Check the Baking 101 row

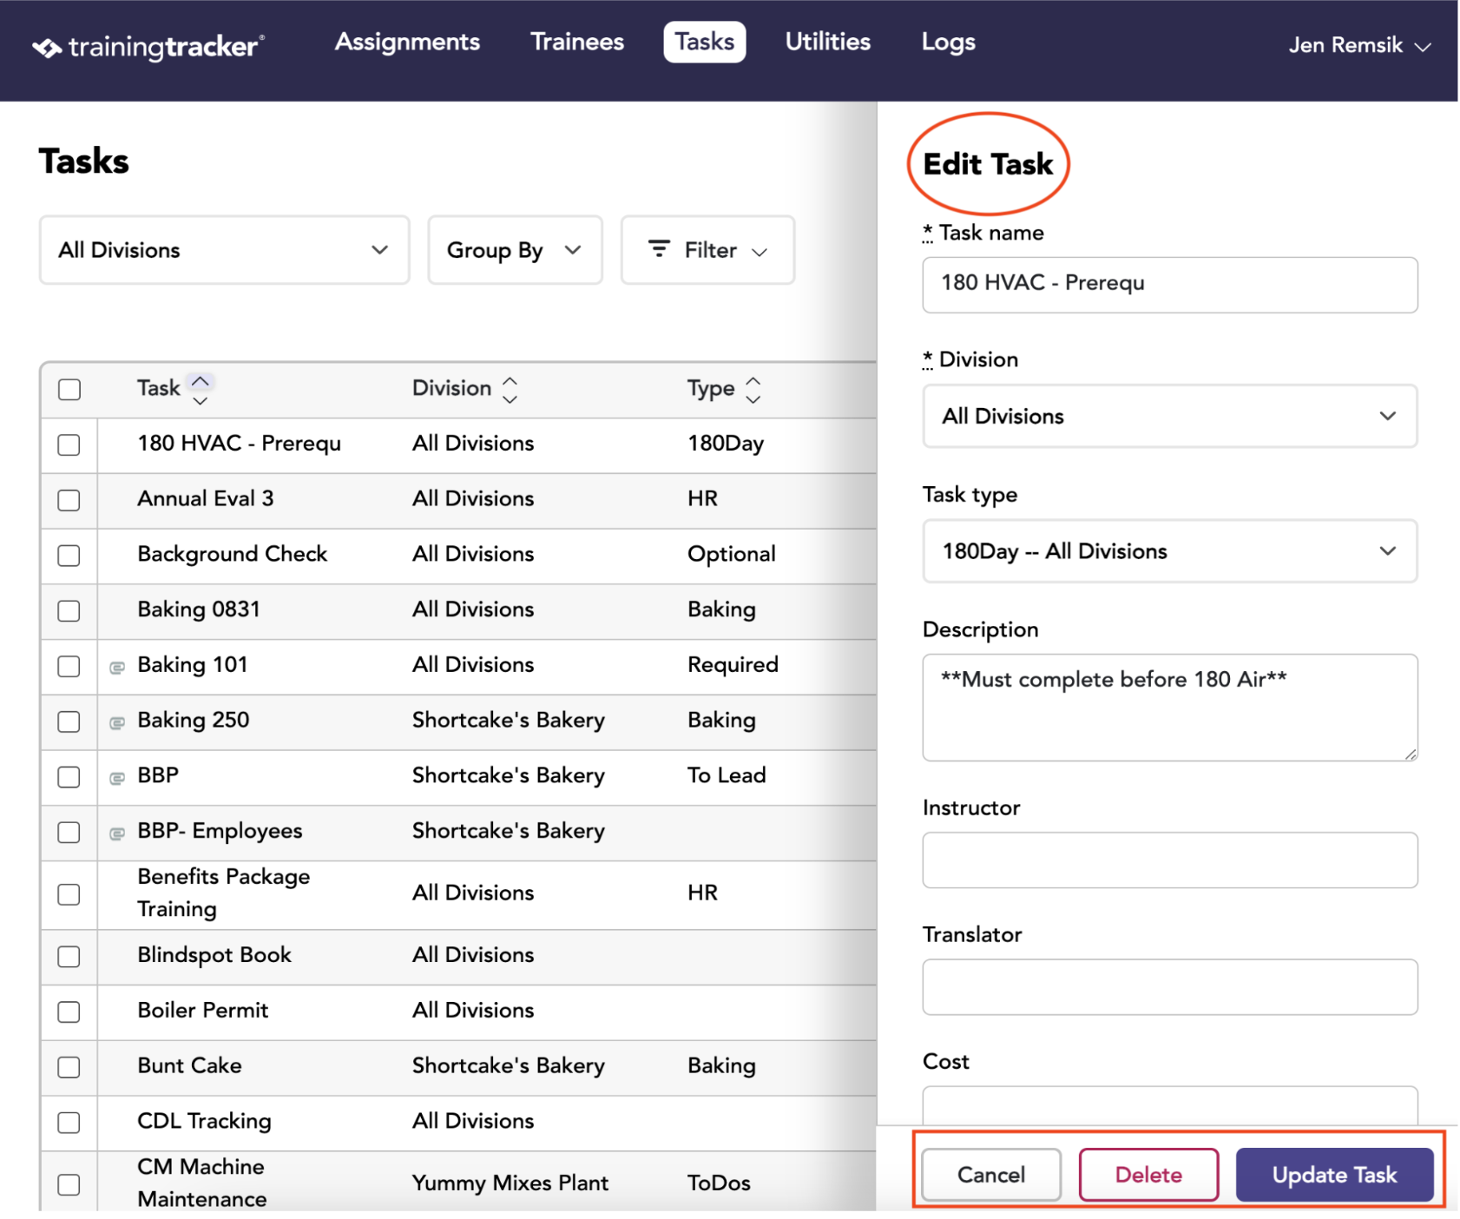click(69, 666)
